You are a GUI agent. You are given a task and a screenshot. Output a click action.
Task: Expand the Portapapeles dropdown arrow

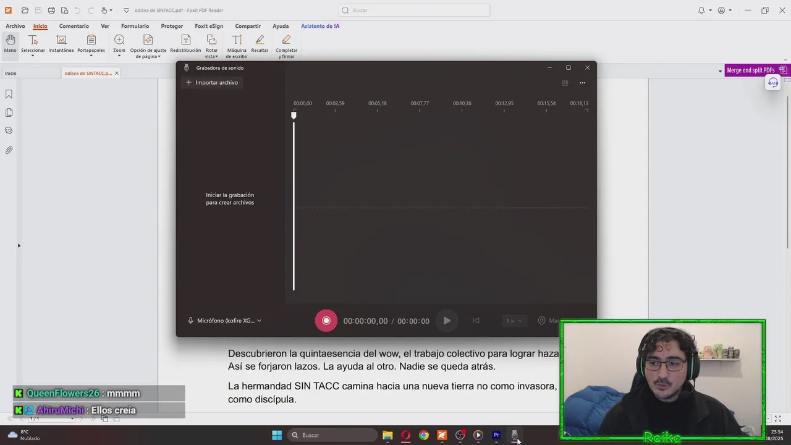(91, 56)
